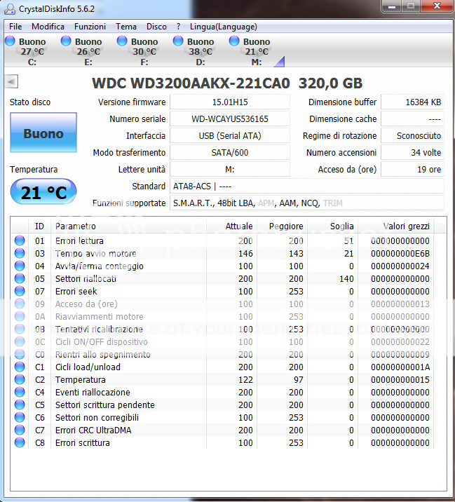Open the Tema menu
455x502 pixels.
click(126, 27)
